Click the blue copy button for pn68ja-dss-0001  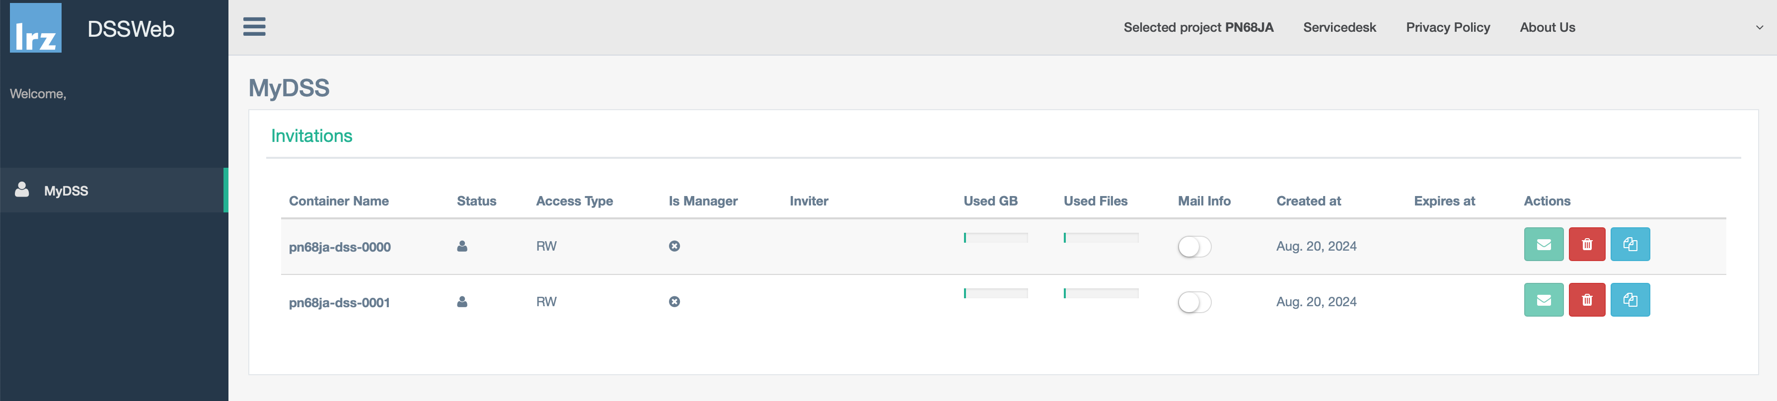[x=1629, y=300]
